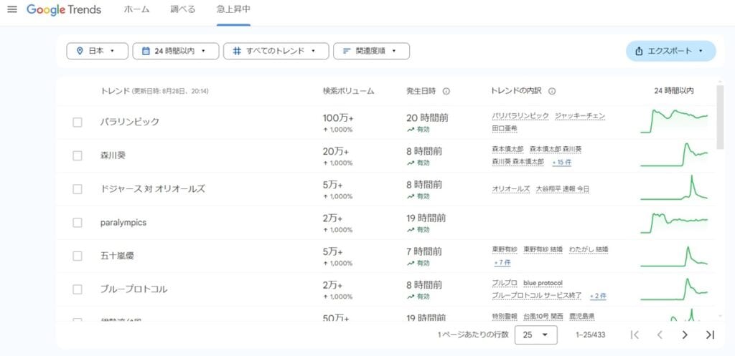Image resolution: width=735 pixels, height=356 pixels.
Task: Open the ジャッキーチェン related query
Action: click(580, 115)
